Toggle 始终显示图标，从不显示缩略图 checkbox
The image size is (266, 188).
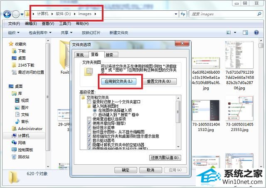point(89,132)
